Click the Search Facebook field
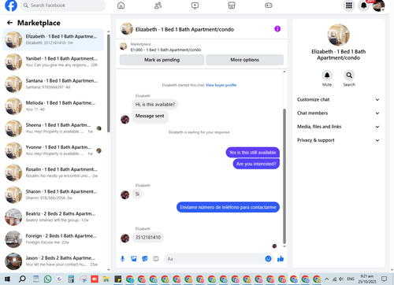 coord(63,6)
